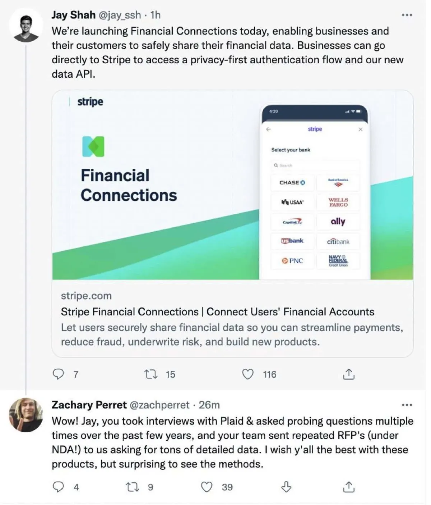Screen dimensions: 431x505
Task: Share Zachary Perret's reply
Action: point(349,487)
